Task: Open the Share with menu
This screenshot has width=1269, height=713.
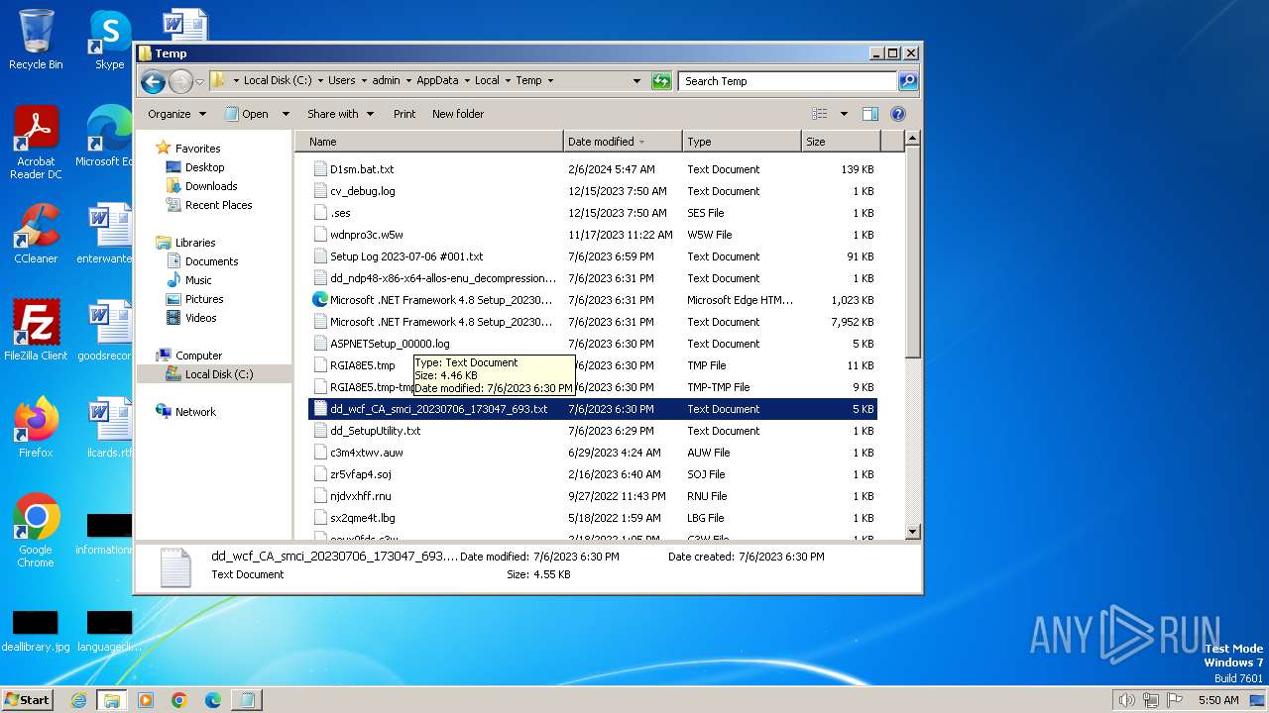Action: (340, 114)
